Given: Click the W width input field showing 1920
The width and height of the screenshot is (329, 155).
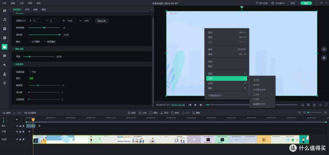Looking at the screenshot, I should [x=71, y=21].
